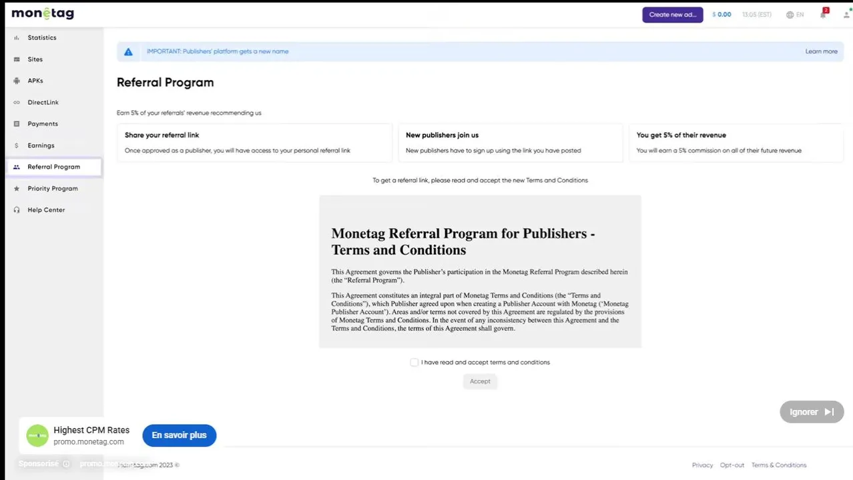The width and height of the screenshot is (853, 480).
Task: Click promo.monetag.com ad link
Action: click(x=89, y=442)
